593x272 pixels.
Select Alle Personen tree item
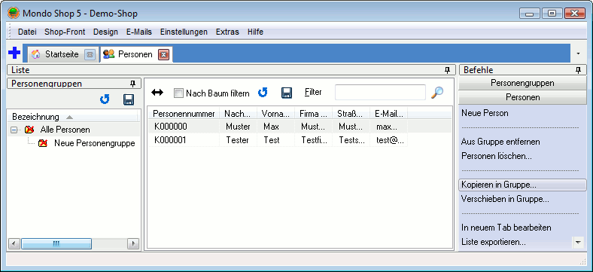65,130
